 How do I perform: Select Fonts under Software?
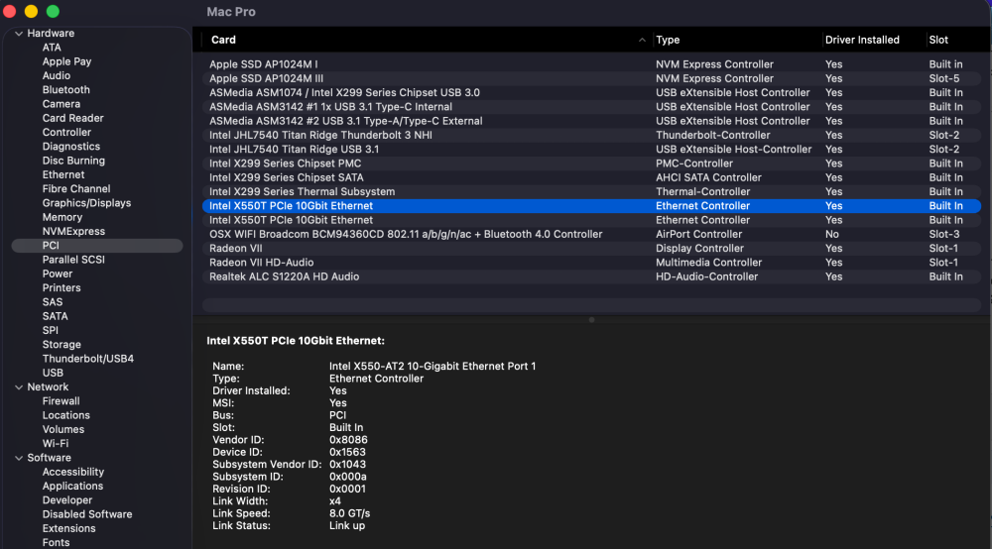click(56, 543)
